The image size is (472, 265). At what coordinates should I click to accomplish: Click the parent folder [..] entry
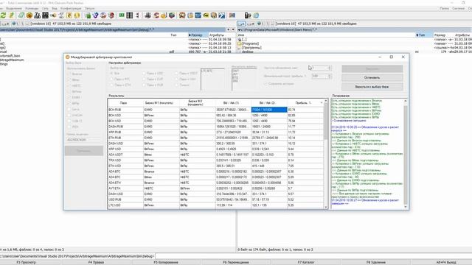point(243,39)
